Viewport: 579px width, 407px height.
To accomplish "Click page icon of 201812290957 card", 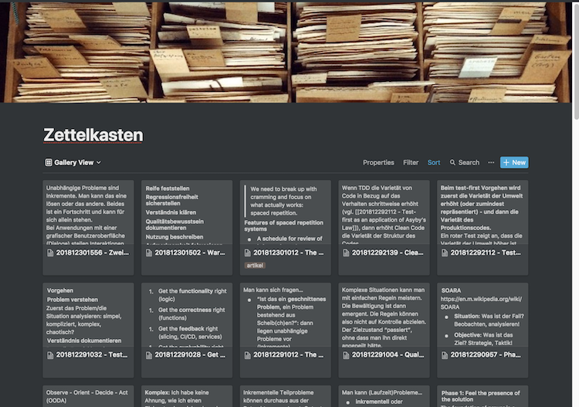I will point(445,355).
